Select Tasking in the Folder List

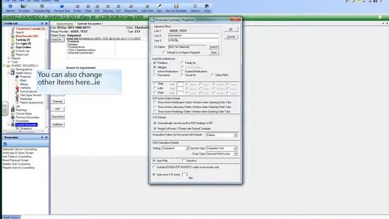tap(22, 40)
